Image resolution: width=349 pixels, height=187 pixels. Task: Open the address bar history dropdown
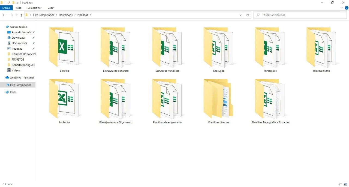pos(240,15)
